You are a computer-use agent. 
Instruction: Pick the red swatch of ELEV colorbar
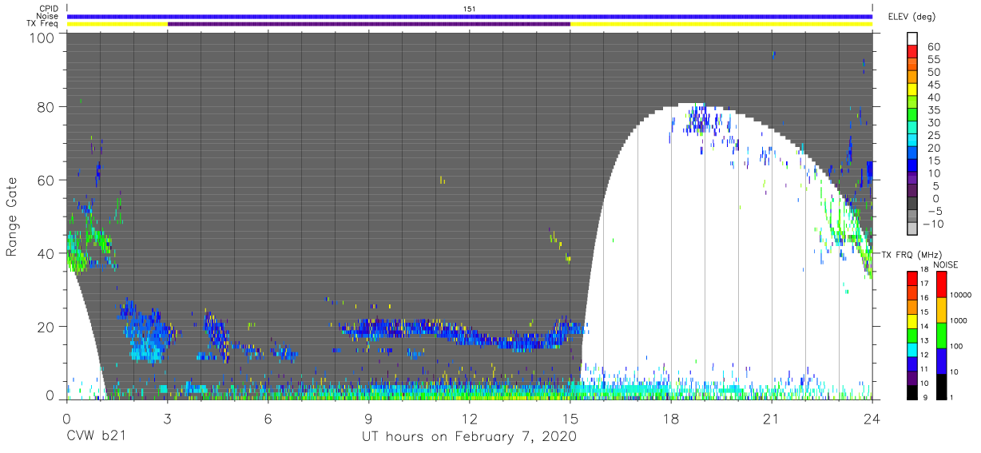[912, 52]
